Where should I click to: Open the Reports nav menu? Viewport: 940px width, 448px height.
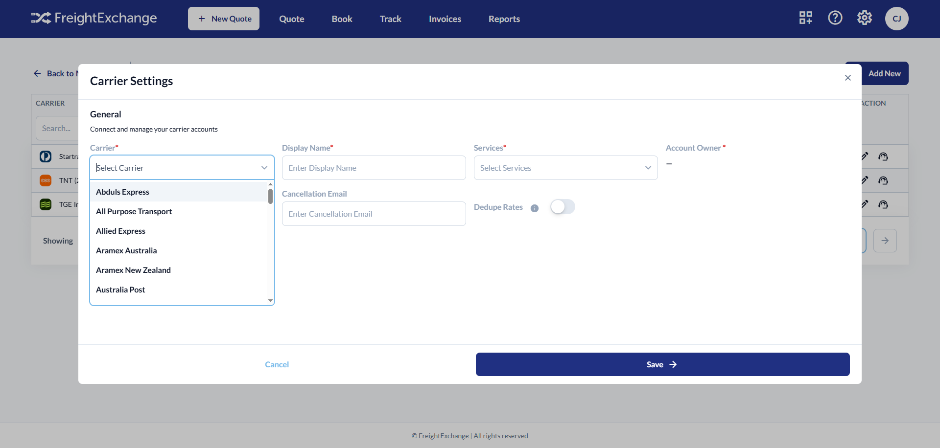coord(504,19)
